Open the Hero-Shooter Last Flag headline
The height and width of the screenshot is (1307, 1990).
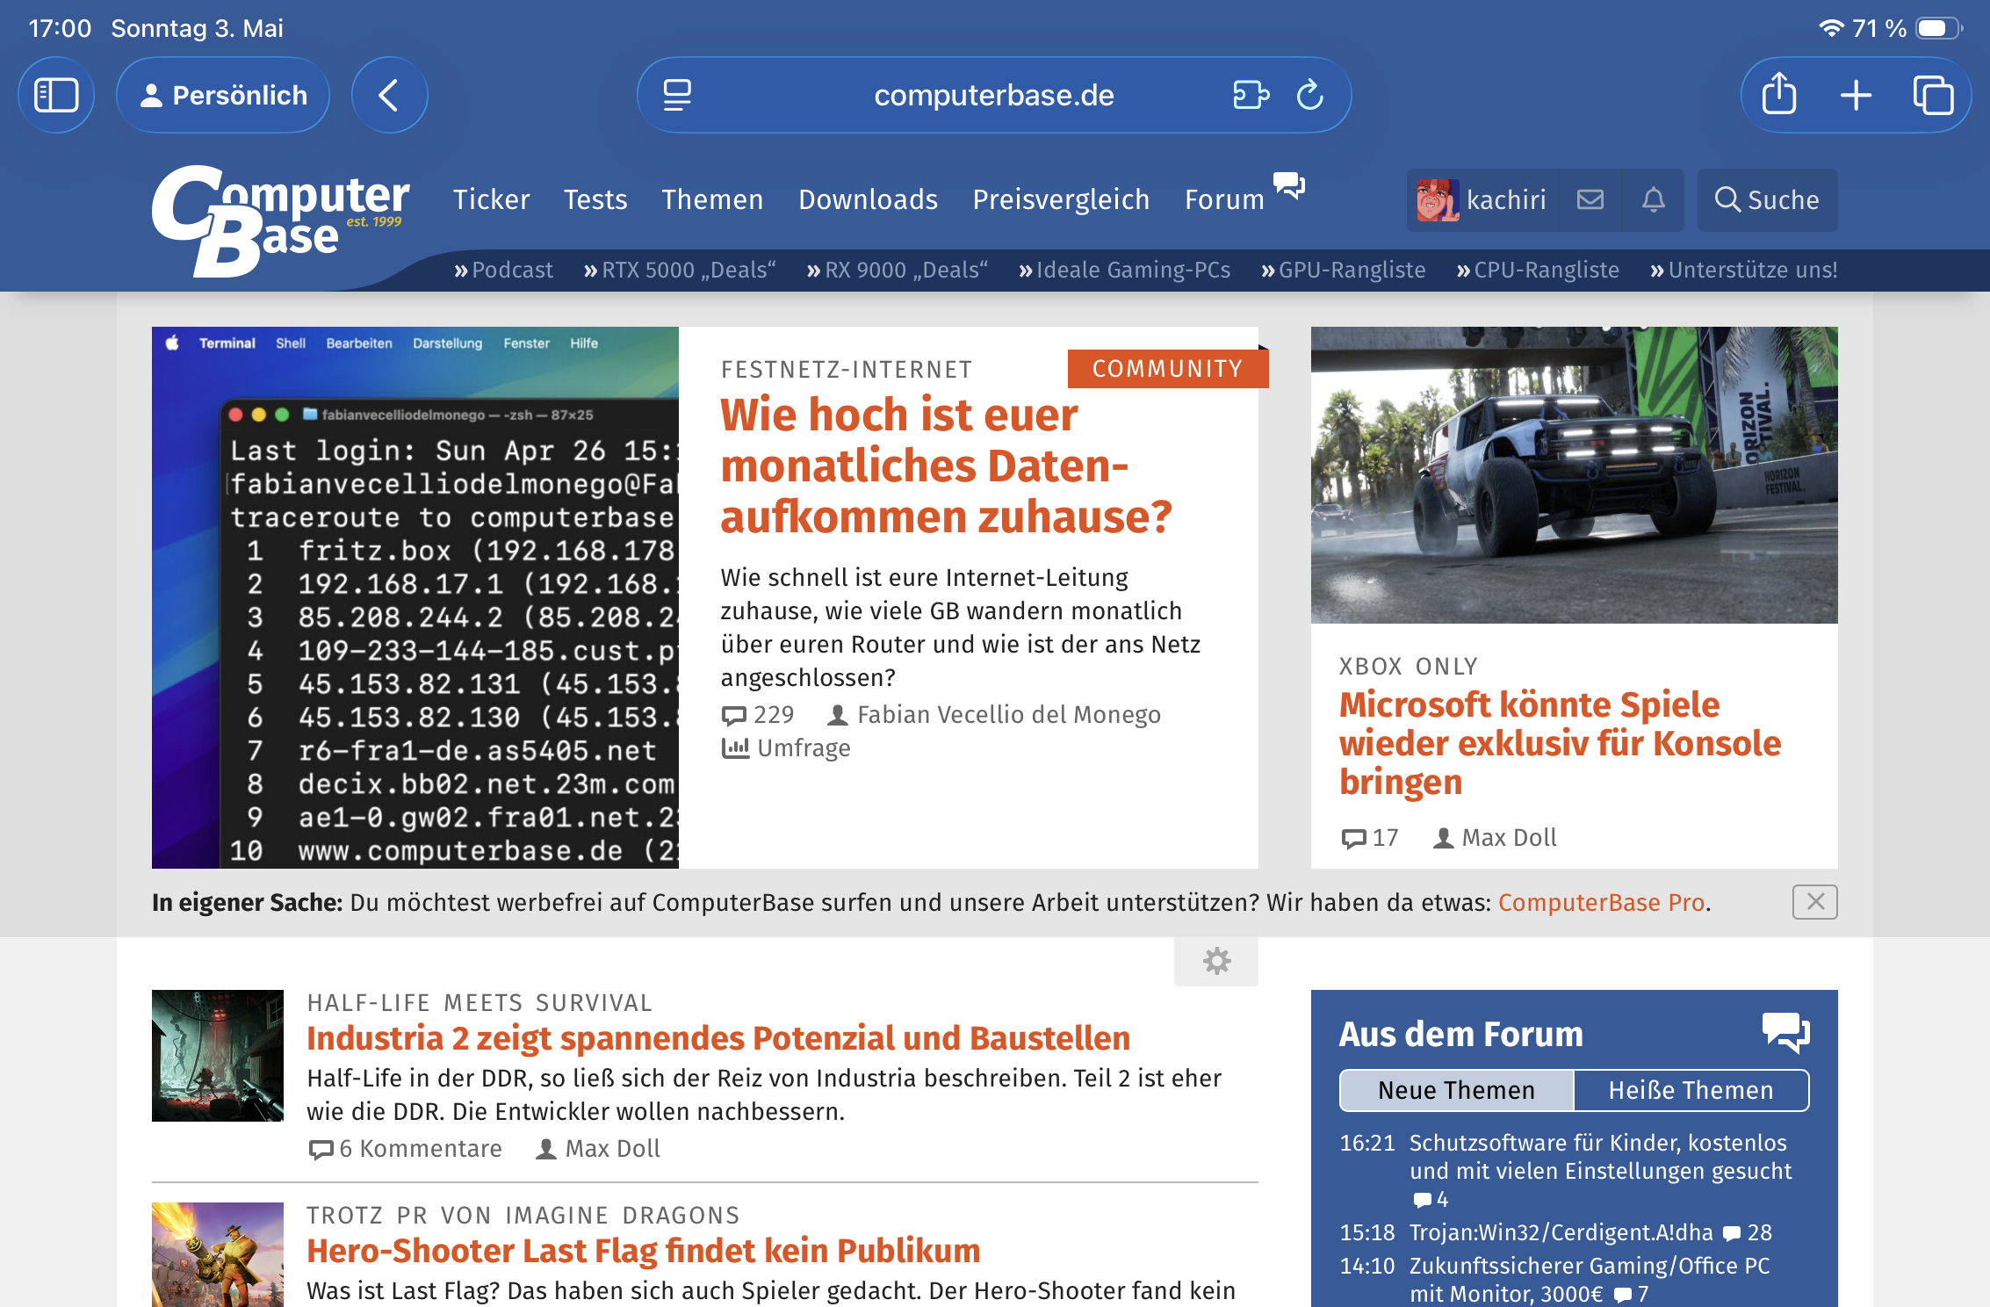point(644,1251)
